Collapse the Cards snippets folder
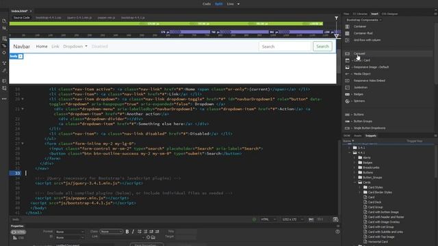This screenshot has width=438, height=246. point(355,182)
